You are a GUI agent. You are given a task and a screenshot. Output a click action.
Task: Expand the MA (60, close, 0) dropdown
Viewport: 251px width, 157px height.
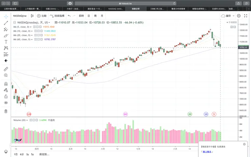coord(32,39)
